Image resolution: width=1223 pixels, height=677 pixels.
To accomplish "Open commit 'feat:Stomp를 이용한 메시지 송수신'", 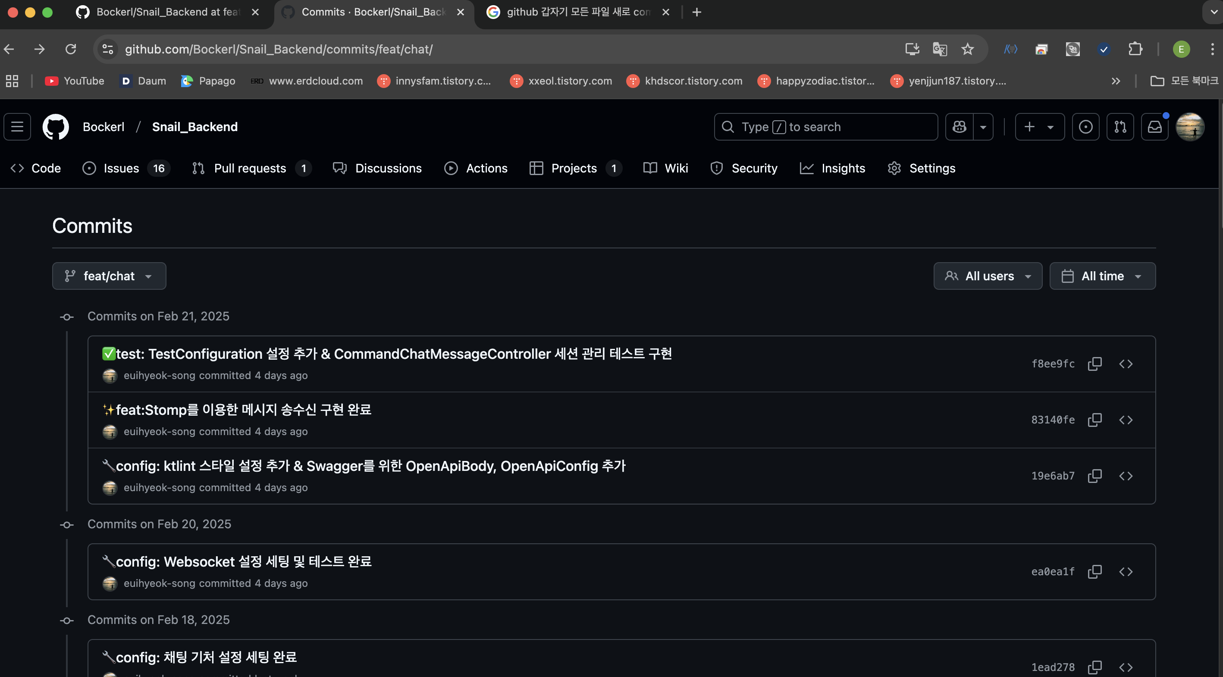I will (243, 410).
